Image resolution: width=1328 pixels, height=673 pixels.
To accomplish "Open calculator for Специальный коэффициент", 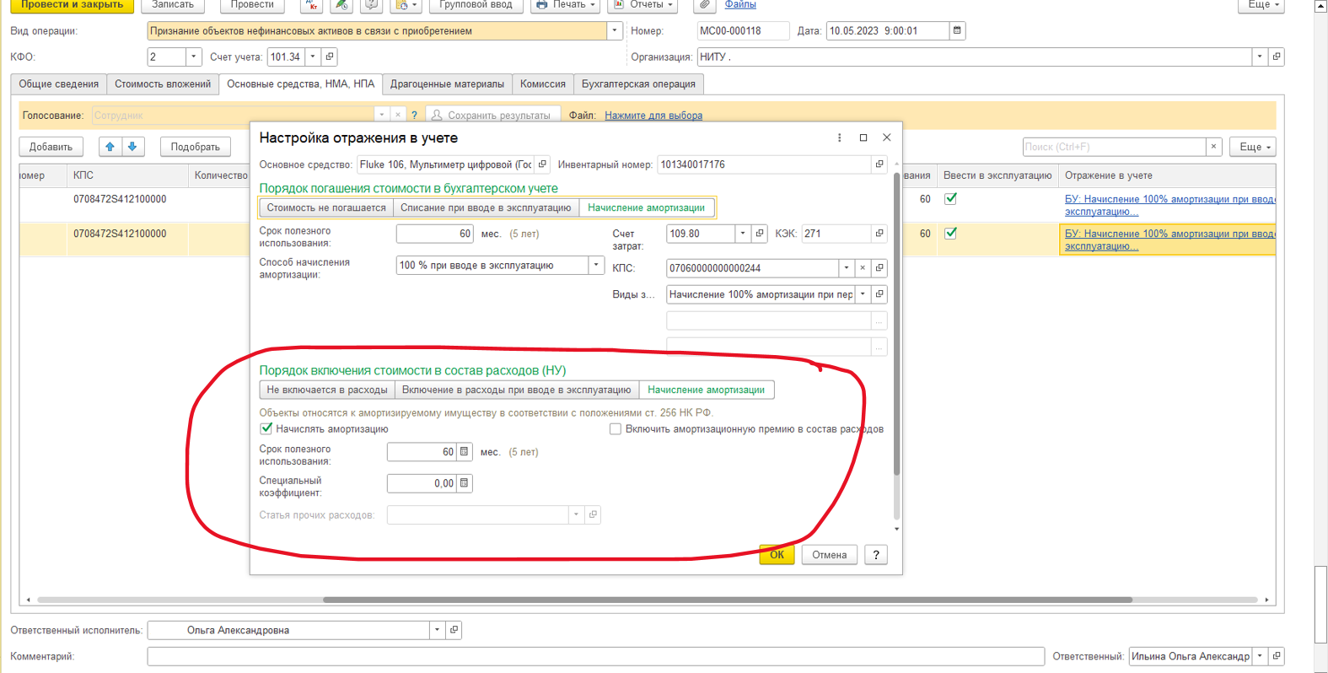I will 464,483.
